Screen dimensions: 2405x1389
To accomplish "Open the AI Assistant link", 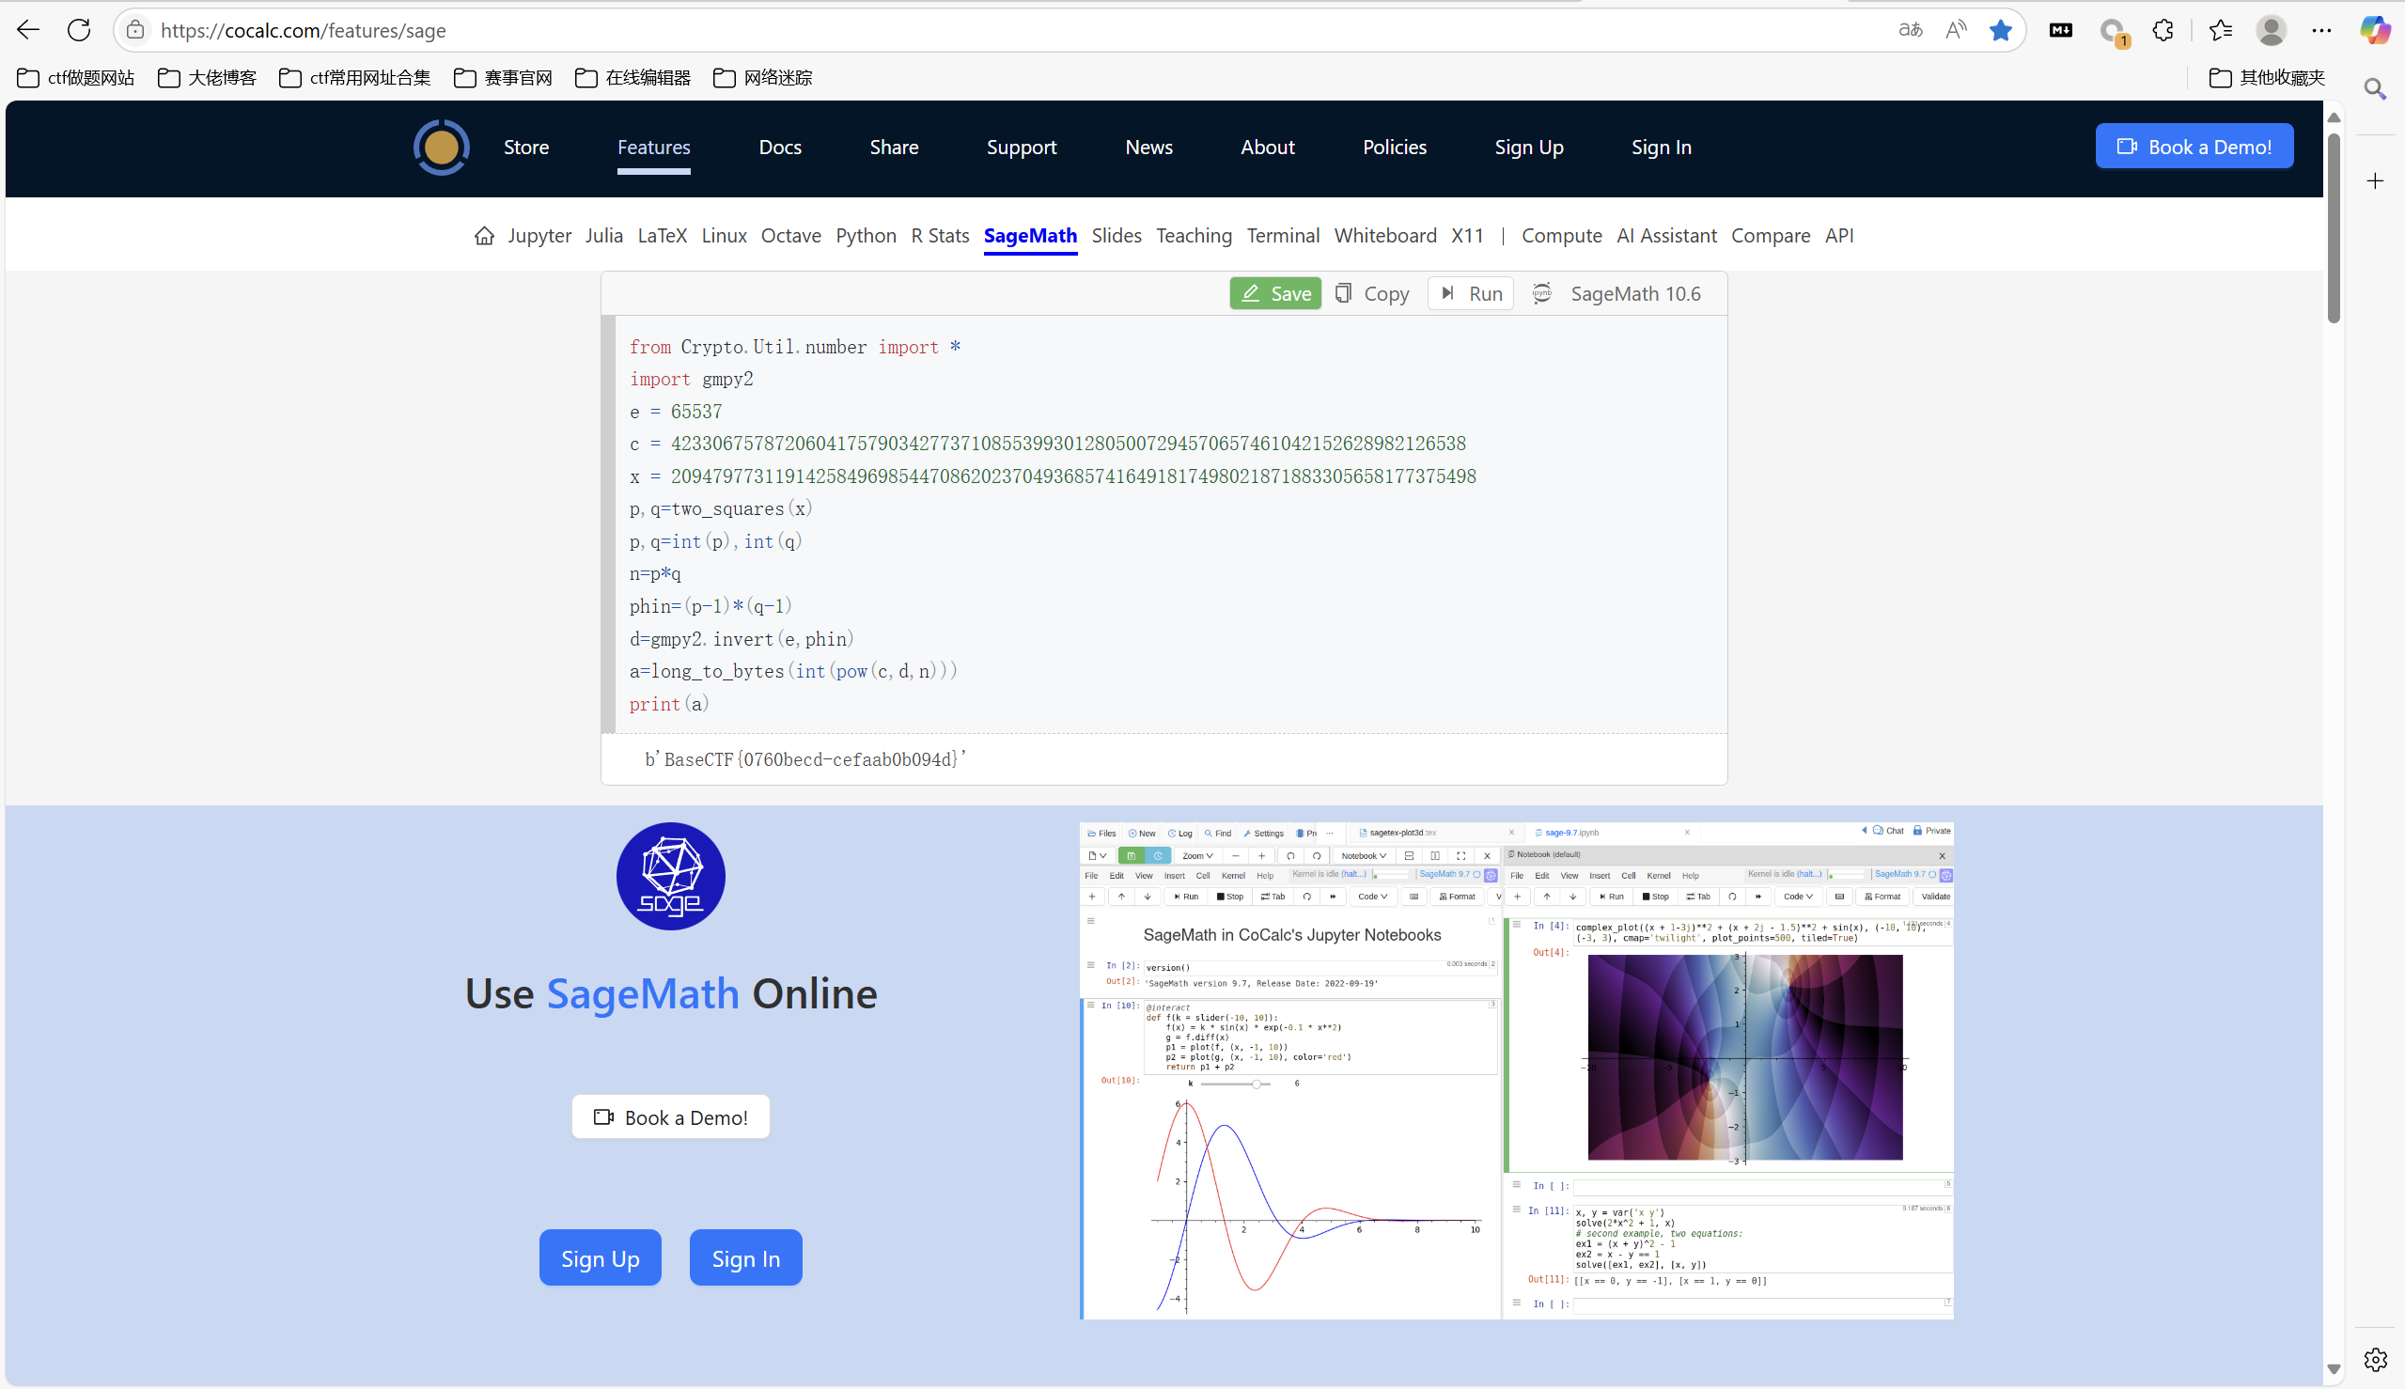I will tap(1666, 236).
